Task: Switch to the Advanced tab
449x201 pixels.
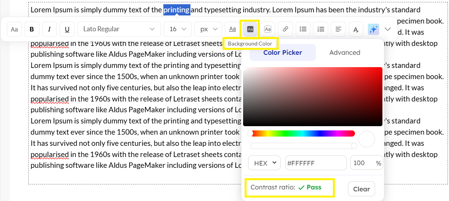Action: pyautogui.click(x=344, y=52)
